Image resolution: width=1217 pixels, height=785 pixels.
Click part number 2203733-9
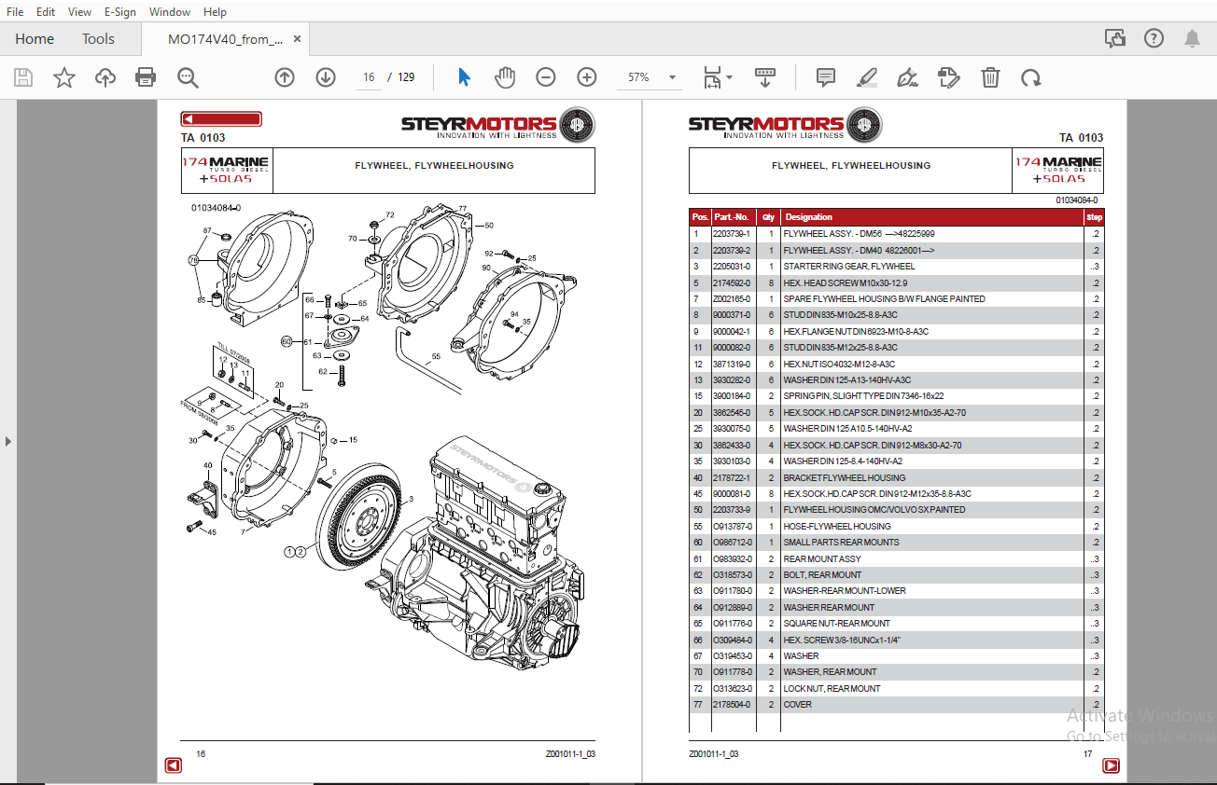pyautogui.click(x=732, y=510)
